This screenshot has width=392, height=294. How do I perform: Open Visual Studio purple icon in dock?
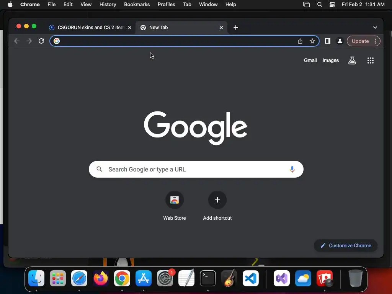tap(282, 278)
